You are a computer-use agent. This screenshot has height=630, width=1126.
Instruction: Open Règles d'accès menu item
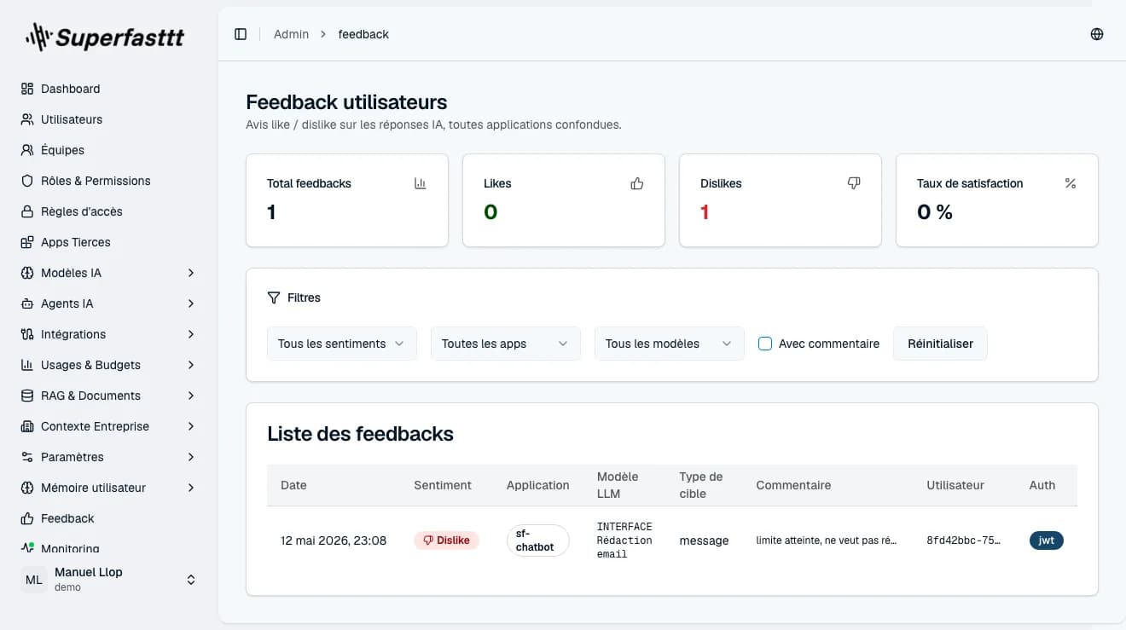pyautogui.click(x=109, y=211)
